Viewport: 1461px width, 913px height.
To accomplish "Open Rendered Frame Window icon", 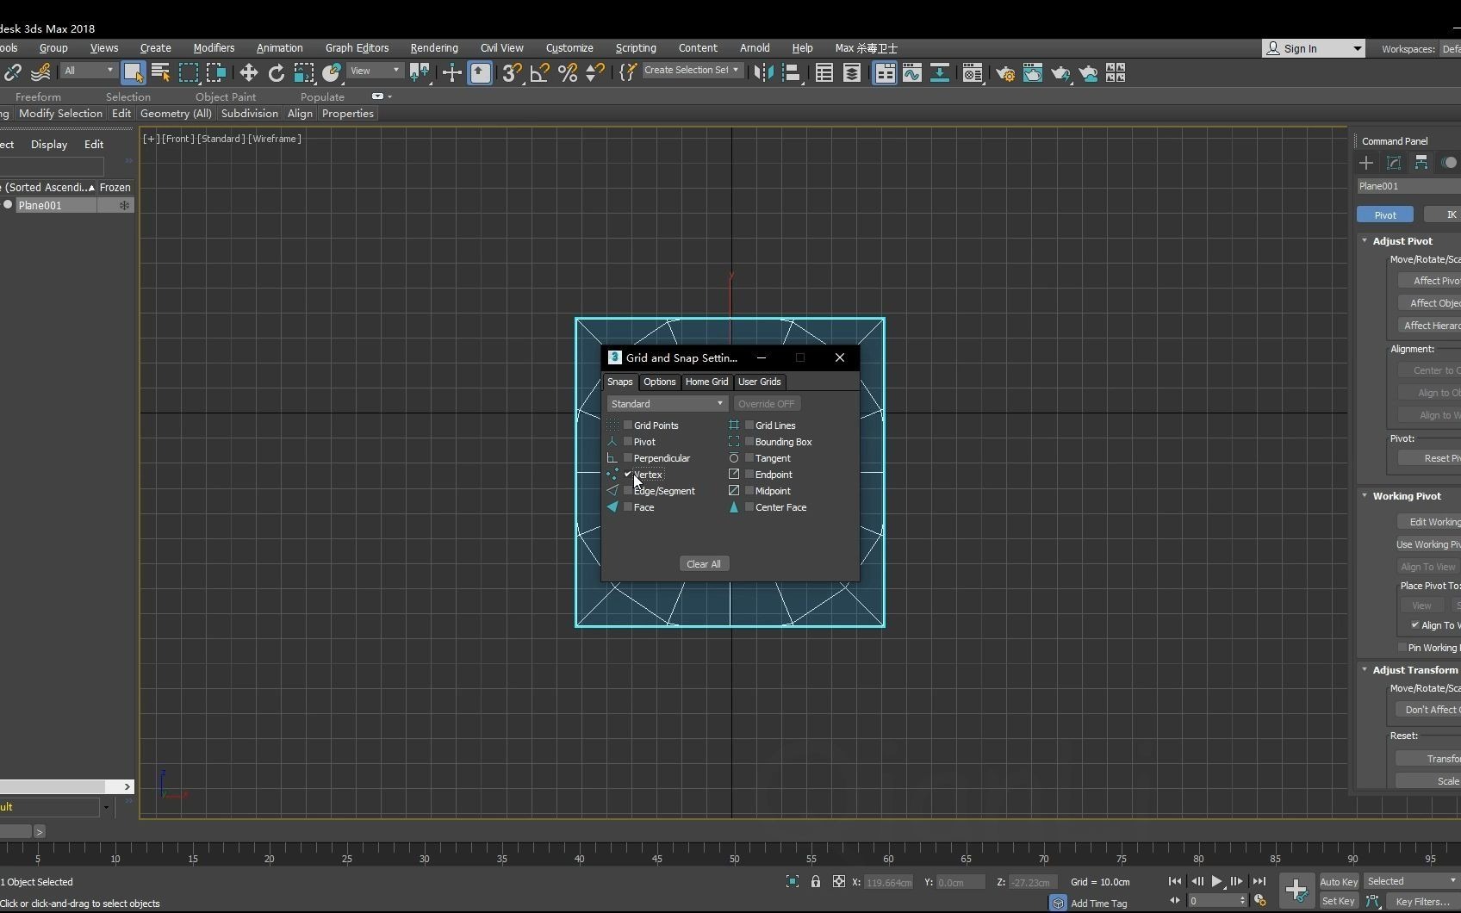I will point(1033,73).
